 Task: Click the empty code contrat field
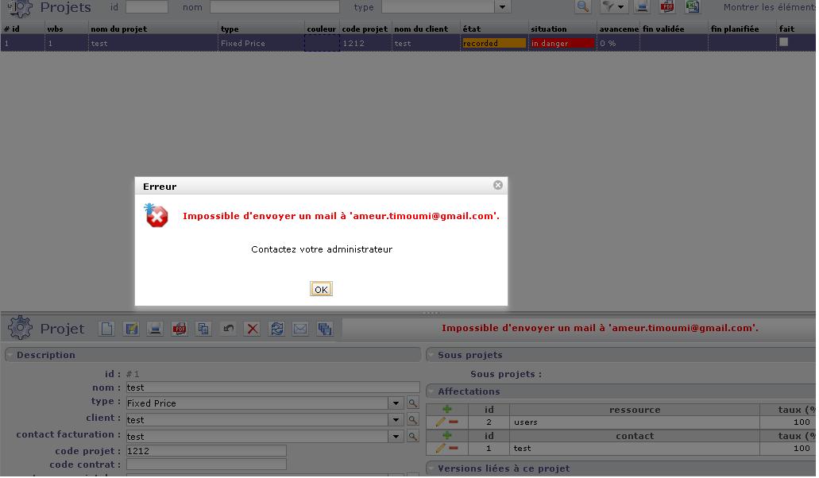(x=206, y=465)
